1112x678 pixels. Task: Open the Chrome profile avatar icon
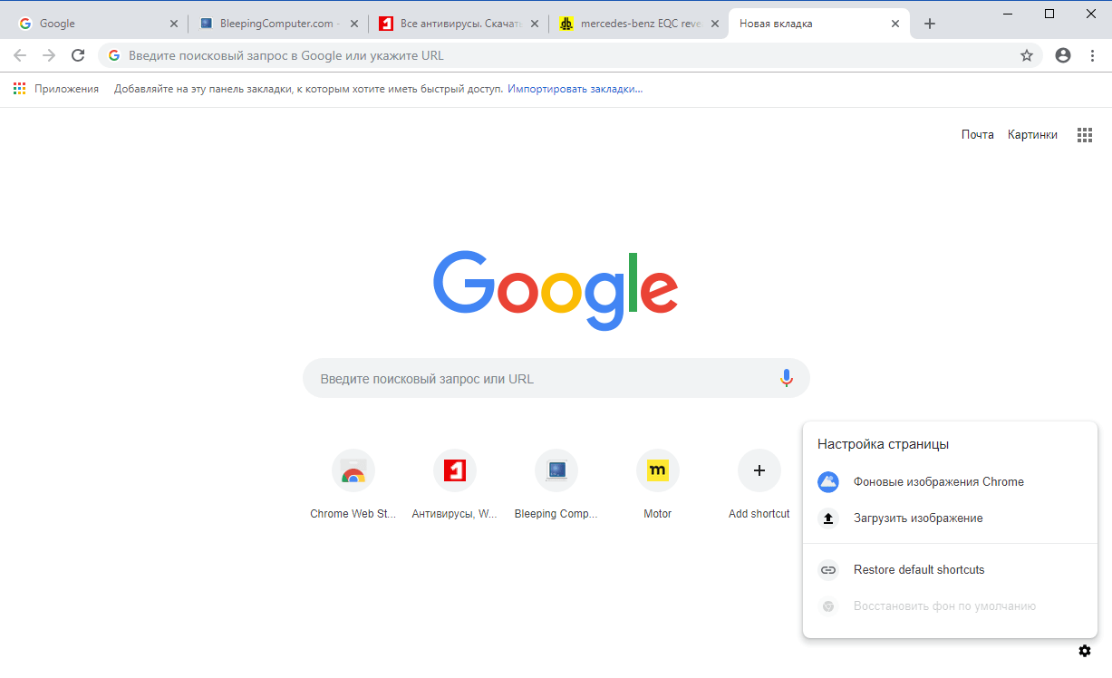[1062, 55]
